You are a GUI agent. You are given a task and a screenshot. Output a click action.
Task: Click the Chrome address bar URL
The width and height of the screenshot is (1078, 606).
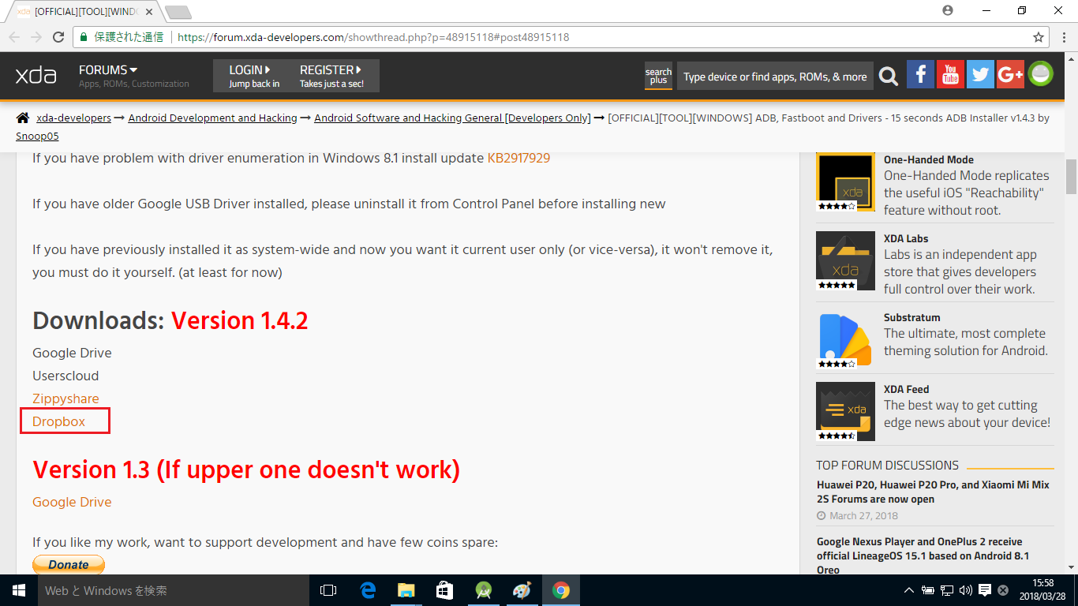[x=373, y=37]
